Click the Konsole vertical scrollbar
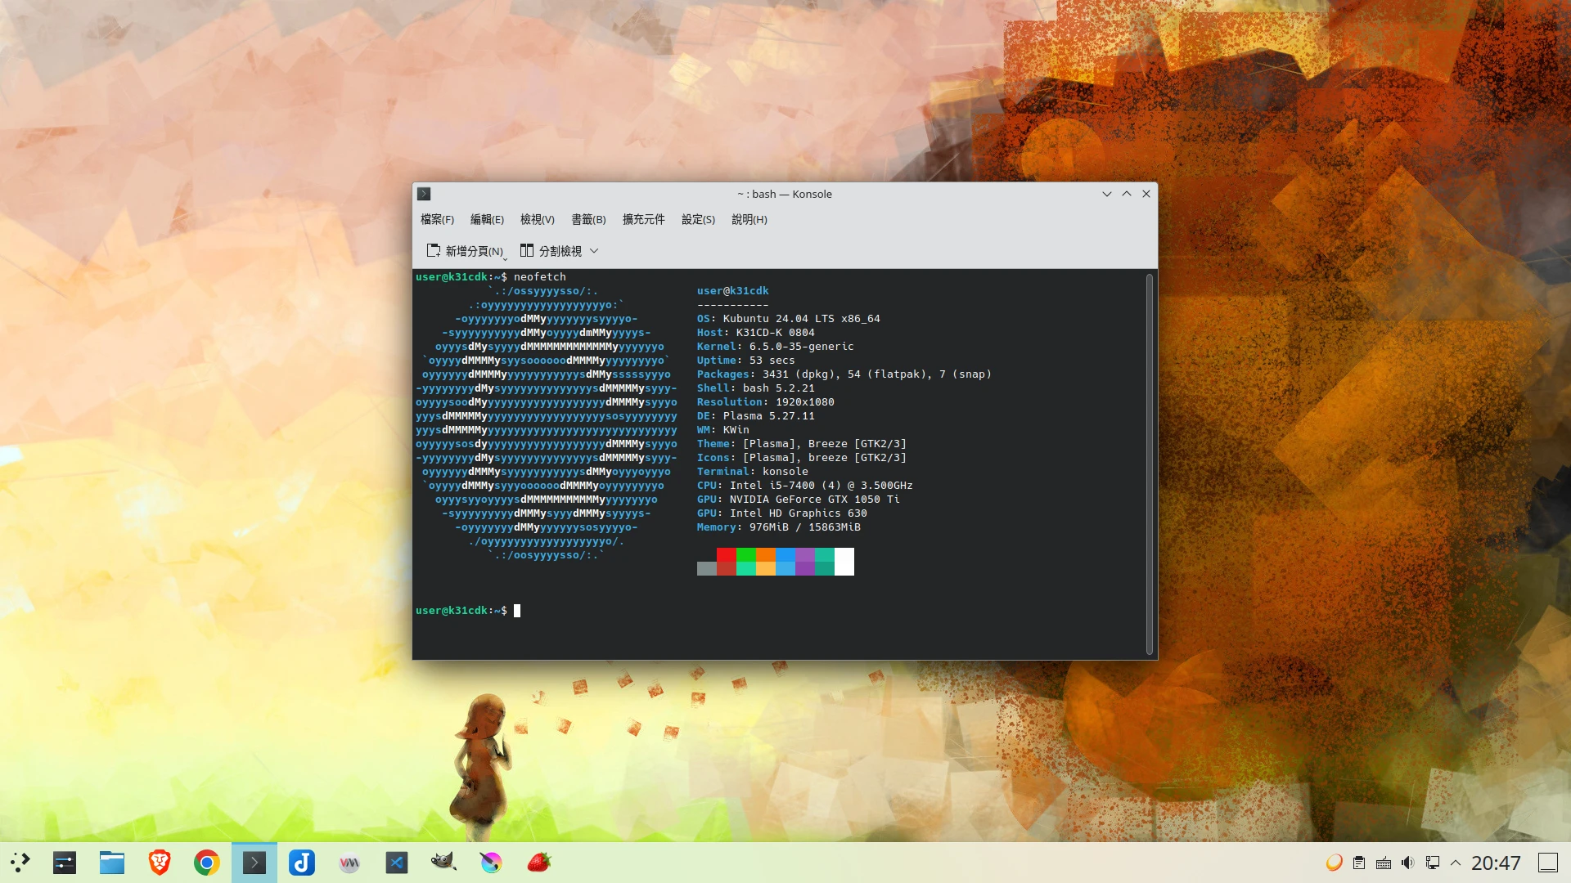Viewport: 1571px width, 883px height. click(1149, 464)
